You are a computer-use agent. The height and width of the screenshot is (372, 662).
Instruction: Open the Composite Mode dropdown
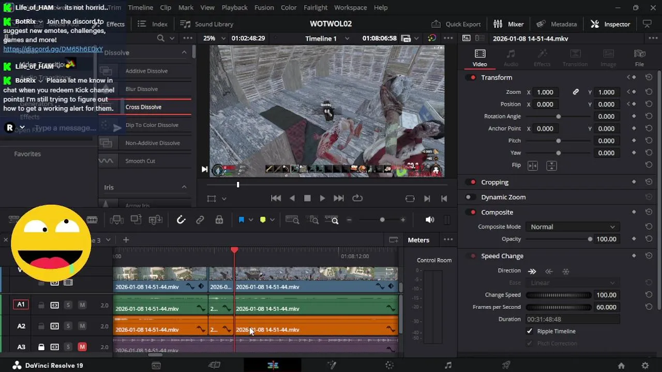pos(572,227)
